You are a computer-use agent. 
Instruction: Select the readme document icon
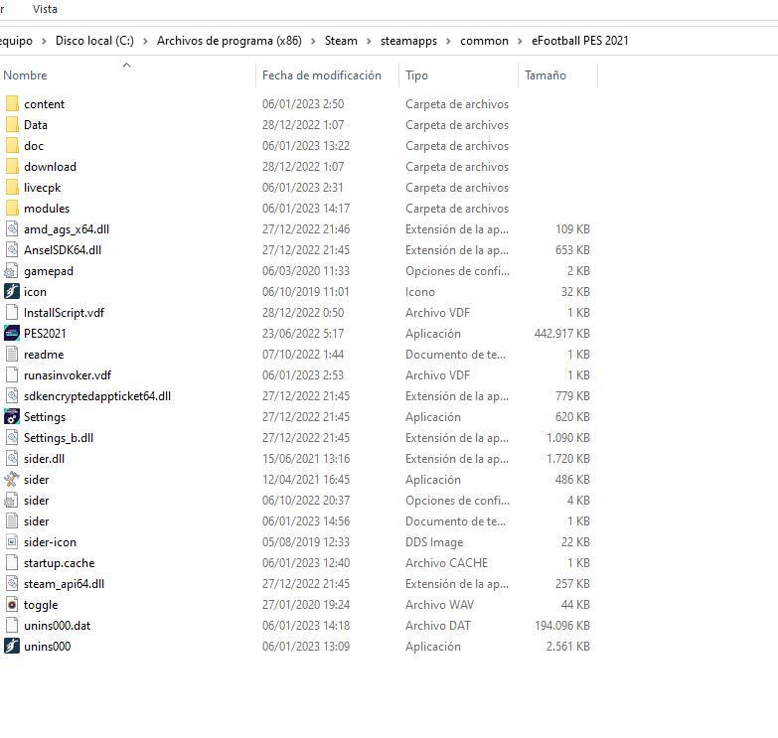coord(12,355)
